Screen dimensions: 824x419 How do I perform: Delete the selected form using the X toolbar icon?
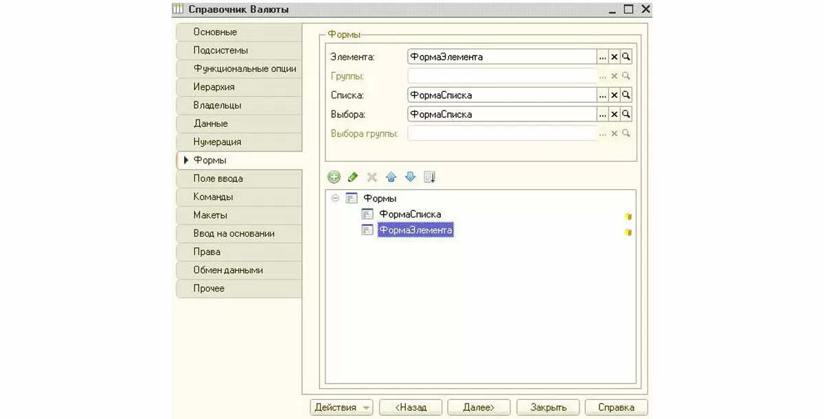(x=372, y=177)
